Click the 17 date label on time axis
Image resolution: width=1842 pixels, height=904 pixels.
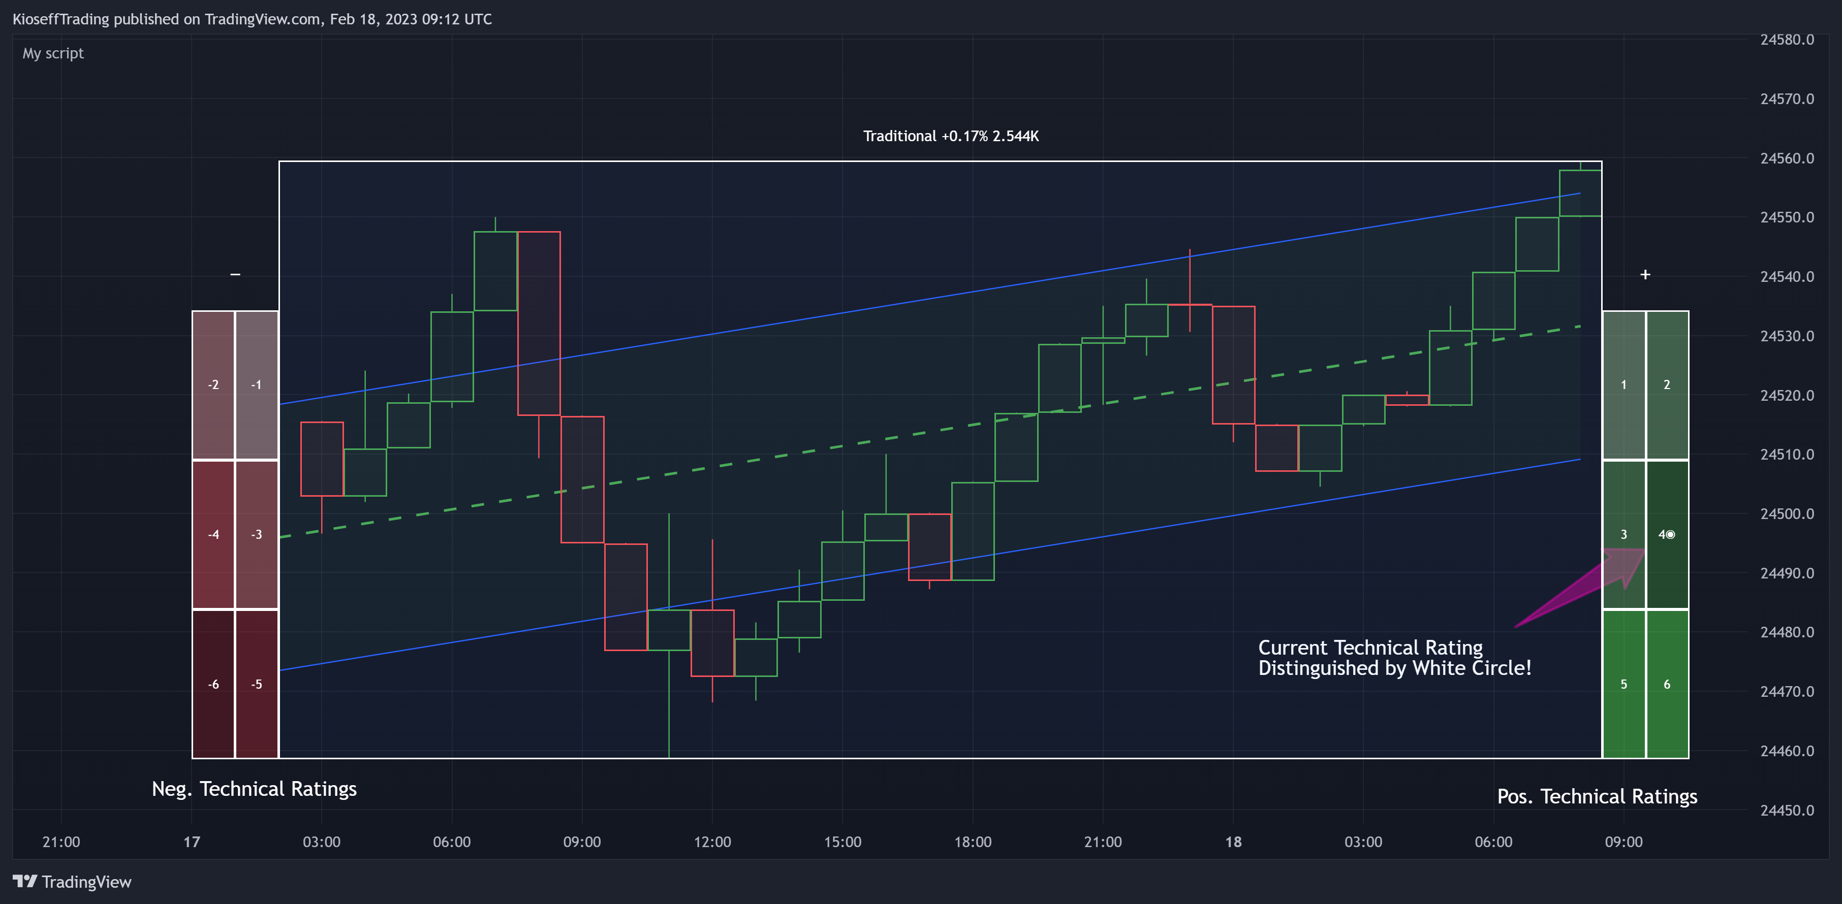(192, 842)
